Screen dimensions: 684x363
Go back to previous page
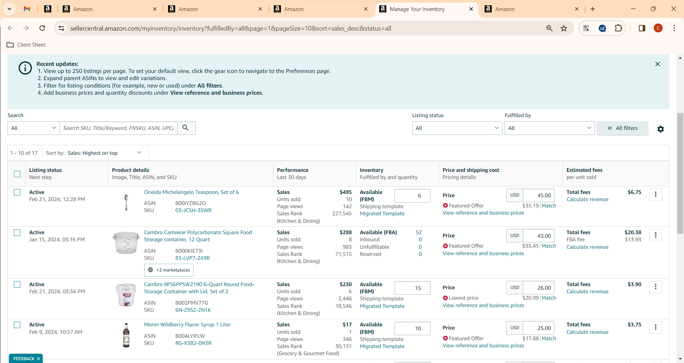[x=10, y=28]
